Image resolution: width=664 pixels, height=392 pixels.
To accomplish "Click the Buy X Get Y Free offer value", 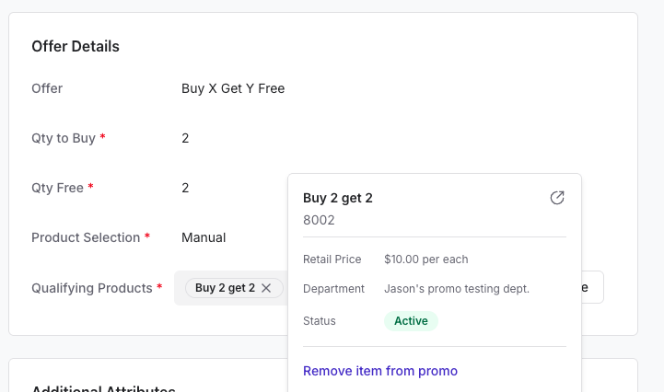I will pyautogui.click(x=233, y=88).
